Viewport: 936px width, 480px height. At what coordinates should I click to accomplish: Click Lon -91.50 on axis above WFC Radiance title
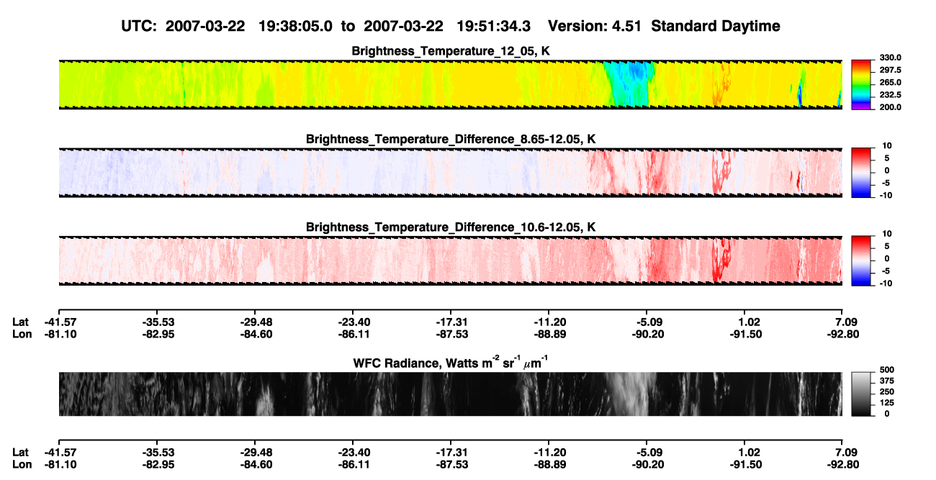[x=744, y=334]
